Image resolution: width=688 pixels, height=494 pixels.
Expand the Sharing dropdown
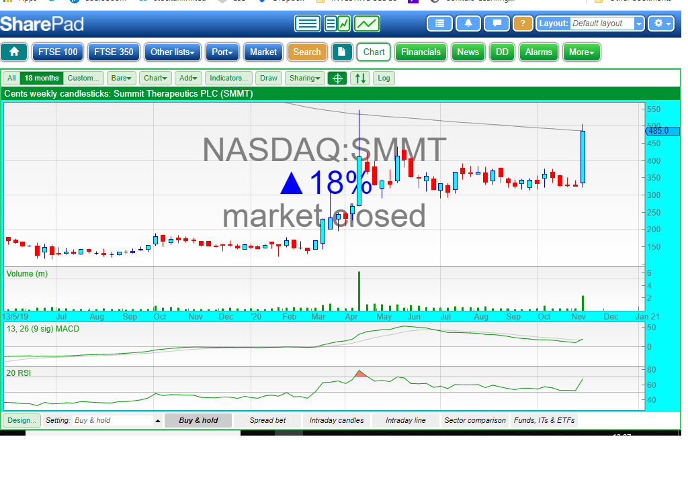pyautogui.click(x=304, y=78)
